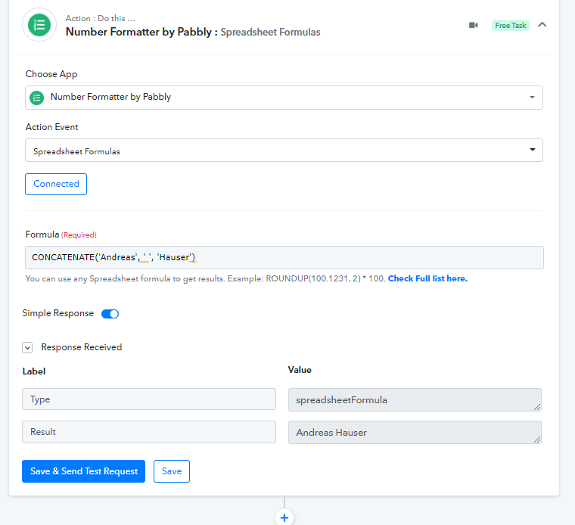Add a new step with plus icon

tap(284, 517)
